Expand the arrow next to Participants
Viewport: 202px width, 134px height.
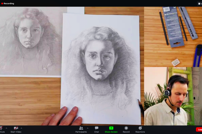pyautogui.click(x=88, y=128)
